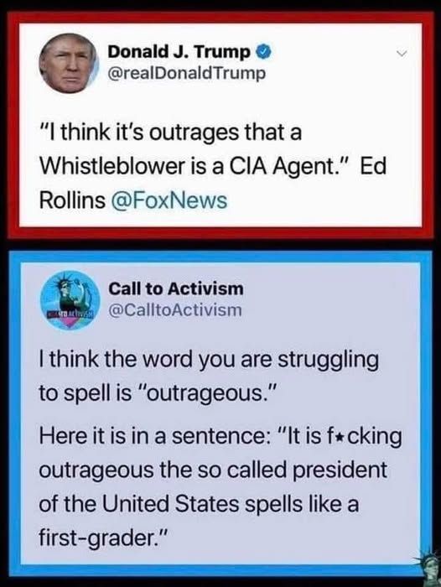
Task: Follow the @FoxNews mention link
Action: (169, 200)
